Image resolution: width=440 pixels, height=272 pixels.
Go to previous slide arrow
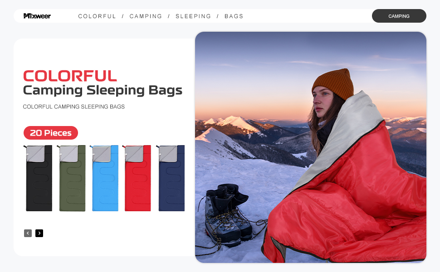click(28, 233)
